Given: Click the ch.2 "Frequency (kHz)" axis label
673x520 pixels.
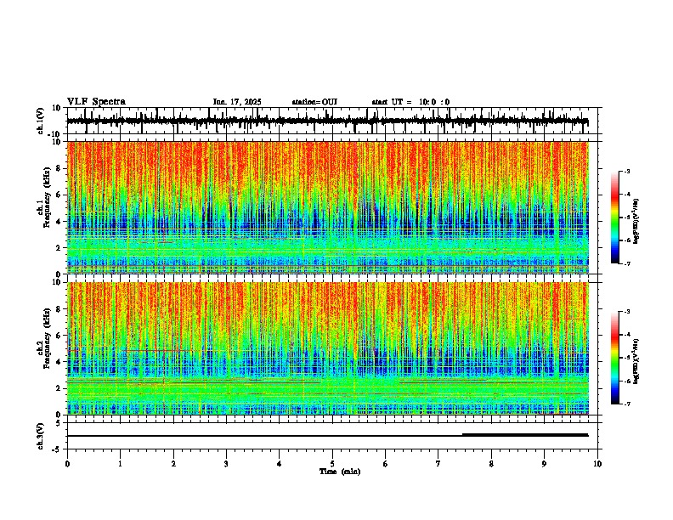Looking at the screenshot, I should click(48, 338).
